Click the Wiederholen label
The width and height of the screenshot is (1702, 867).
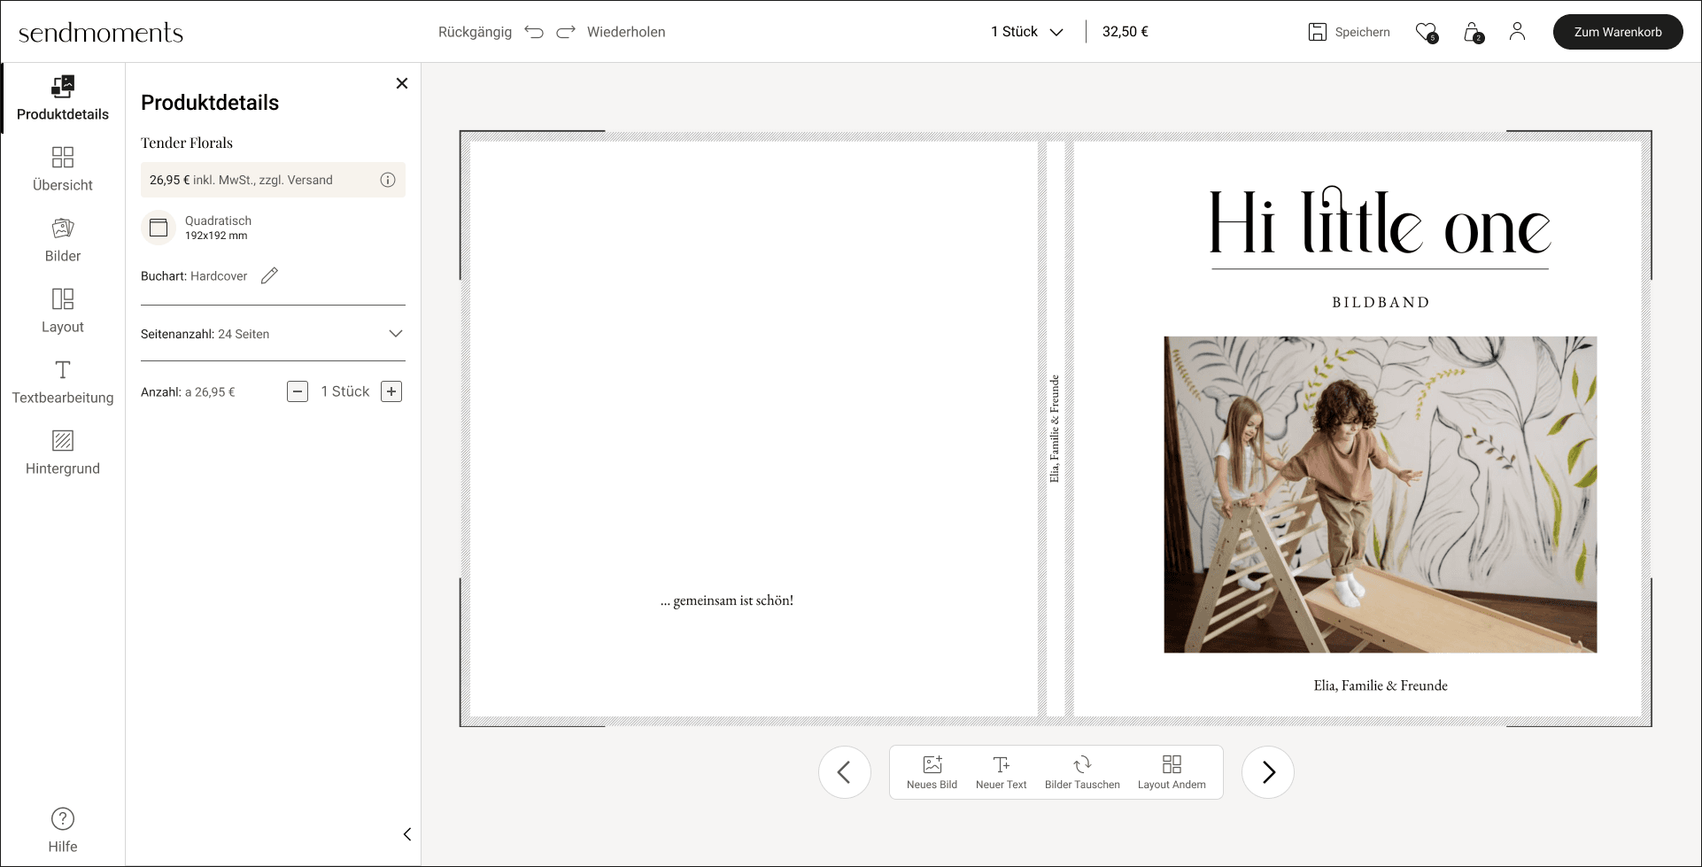click(626, 32)
